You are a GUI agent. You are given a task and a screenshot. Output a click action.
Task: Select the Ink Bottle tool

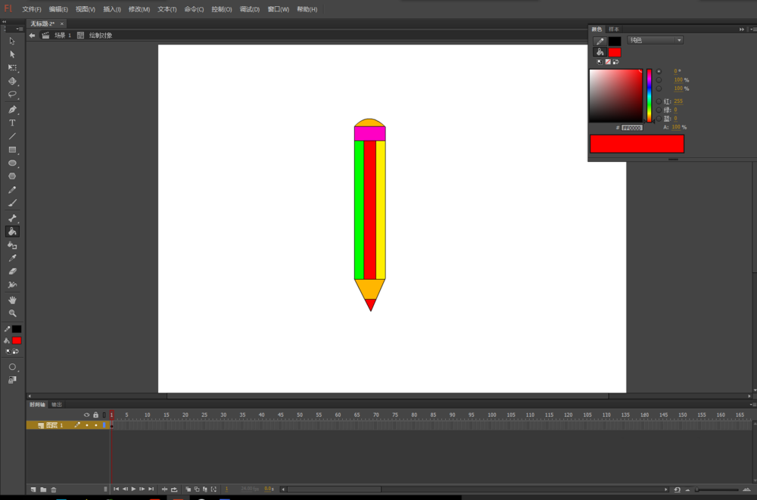(x=12, y=245)
